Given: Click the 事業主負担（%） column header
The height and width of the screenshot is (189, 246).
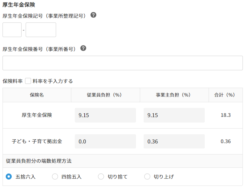Looking at the screenshot, I should [x=174, y=95].
